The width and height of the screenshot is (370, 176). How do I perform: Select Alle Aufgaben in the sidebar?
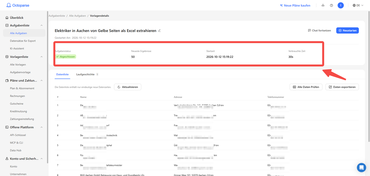pyautogui.click(x=24, y=33)
